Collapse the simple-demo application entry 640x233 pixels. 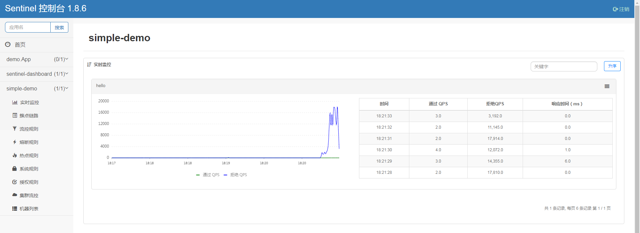tap(37, 88)
